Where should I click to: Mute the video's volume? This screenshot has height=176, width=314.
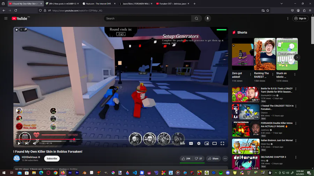35,143
